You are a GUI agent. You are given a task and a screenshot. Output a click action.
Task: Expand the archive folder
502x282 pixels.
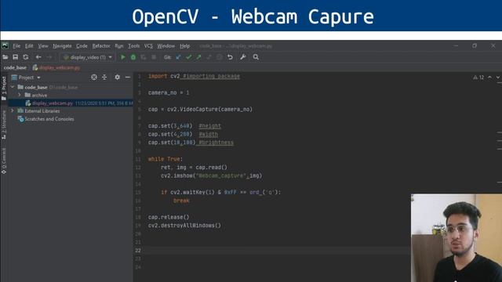click(x=19, y=95)
